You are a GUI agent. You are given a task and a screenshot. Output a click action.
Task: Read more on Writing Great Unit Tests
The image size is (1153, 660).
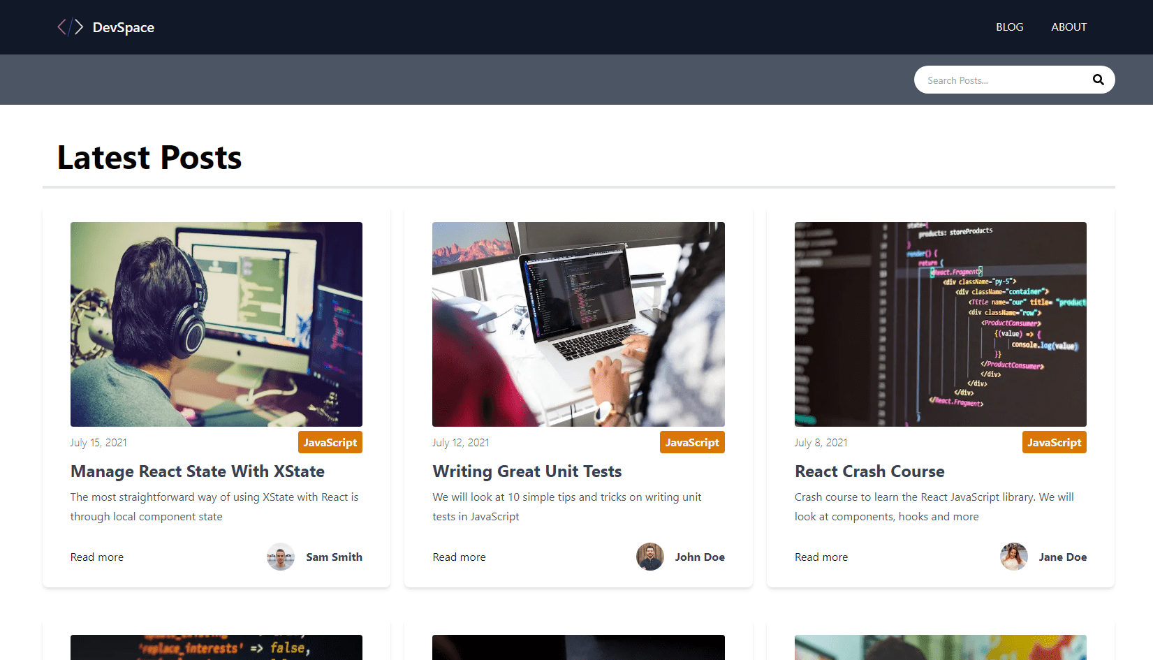pos(459,557)
